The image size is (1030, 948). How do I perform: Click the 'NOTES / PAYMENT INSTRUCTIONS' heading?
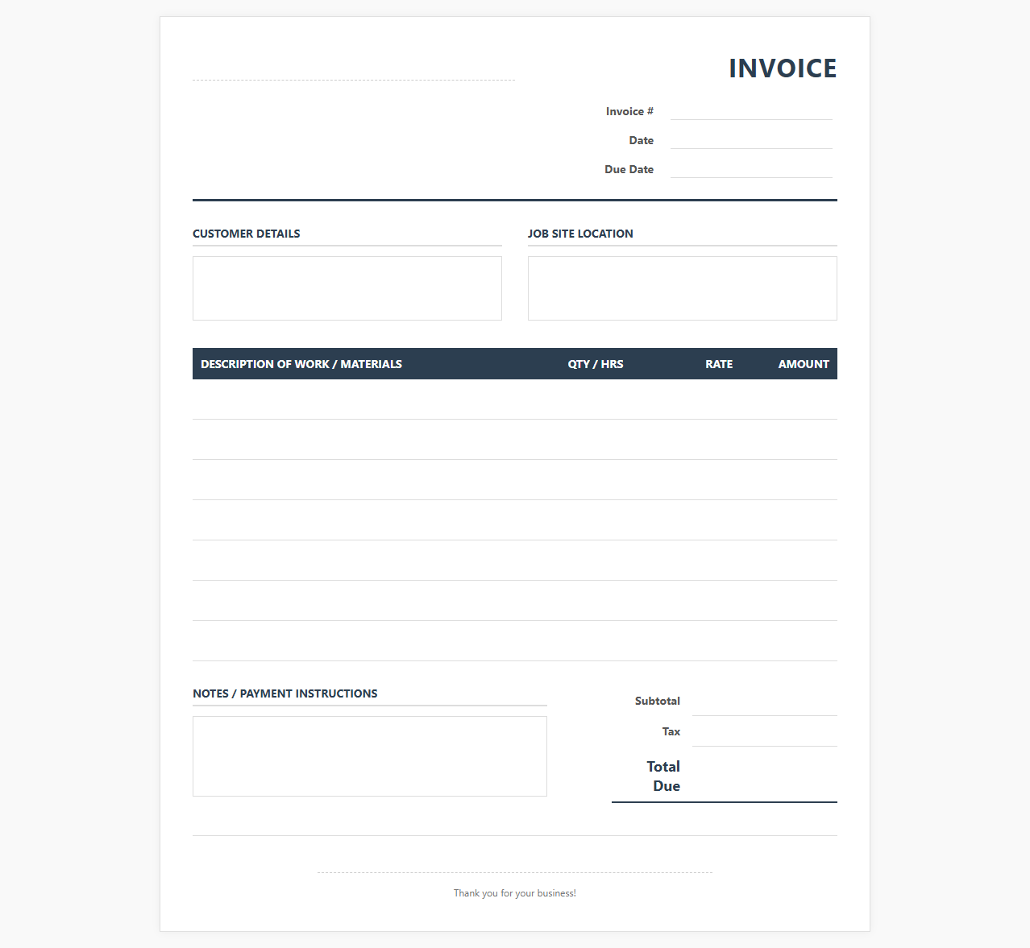[285, 693]
